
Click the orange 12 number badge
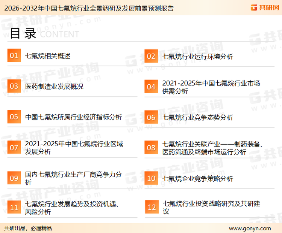pyautogui.click(x=152, y=207)
